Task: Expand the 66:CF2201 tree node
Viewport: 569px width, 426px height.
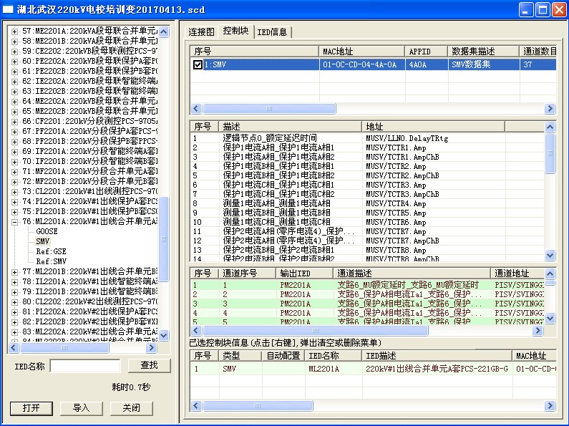Action: point(16,122)
